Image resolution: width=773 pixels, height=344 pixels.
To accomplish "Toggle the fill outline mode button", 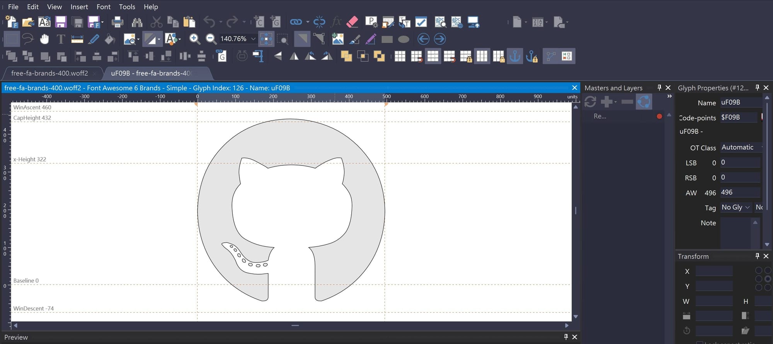I will [150, 39].
